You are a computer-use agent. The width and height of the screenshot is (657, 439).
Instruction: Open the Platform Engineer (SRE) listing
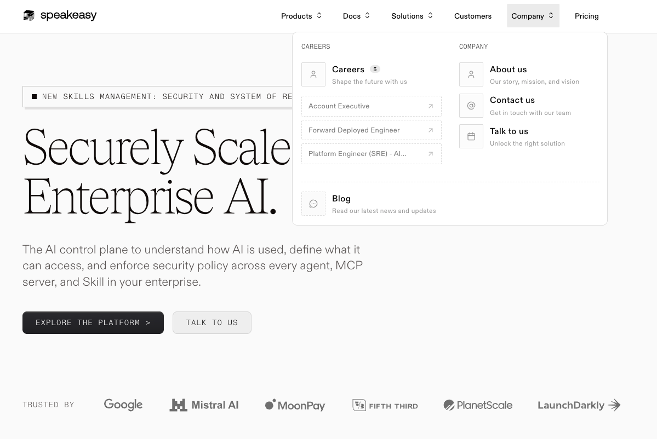[371, 154]
